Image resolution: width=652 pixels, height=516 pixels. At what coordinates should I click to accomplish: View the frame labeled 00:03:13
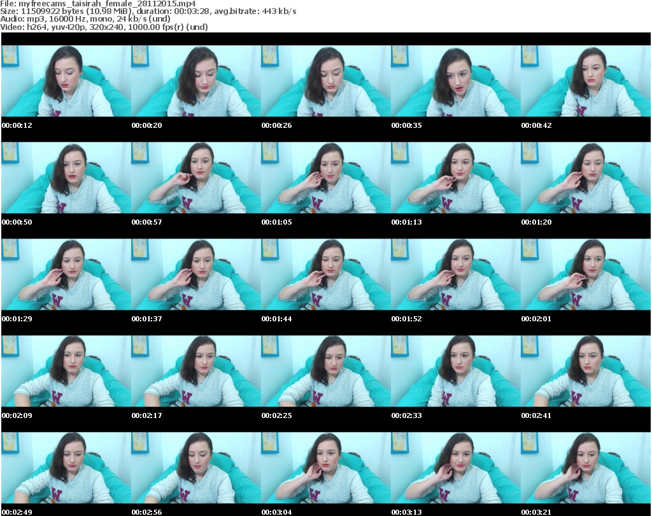(x=456, y=468)
